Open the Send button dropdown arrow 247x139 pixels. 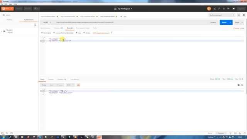(x=230, y=22)
